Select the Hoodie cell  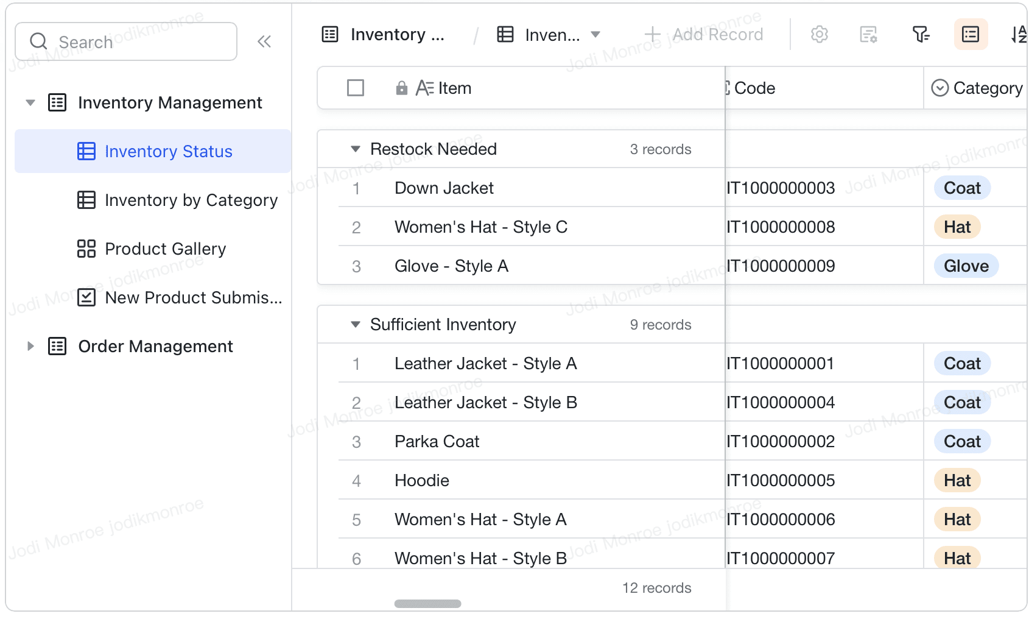point(421,480)
